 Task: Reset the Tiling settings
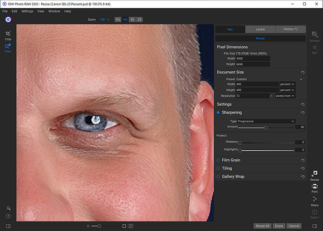(302, 169)
